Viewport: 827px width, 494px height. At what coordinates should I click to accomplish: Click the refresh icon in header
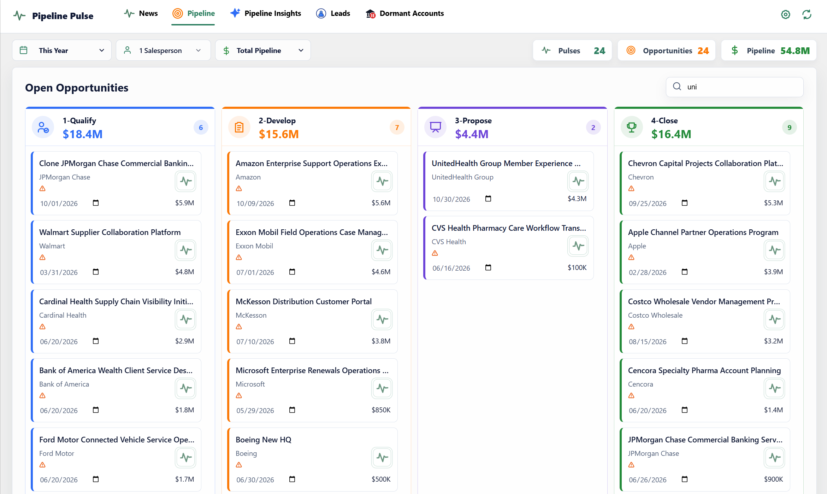point(807,14)
